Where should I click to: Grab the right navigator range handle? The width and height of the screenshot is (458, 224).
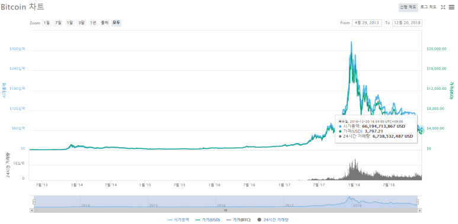tap(417, 202)
